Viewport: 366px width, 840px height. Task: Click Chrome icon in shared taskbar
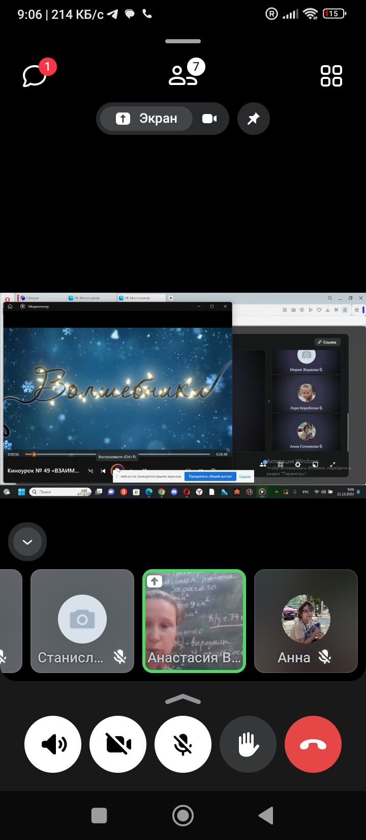click(162, 492)
